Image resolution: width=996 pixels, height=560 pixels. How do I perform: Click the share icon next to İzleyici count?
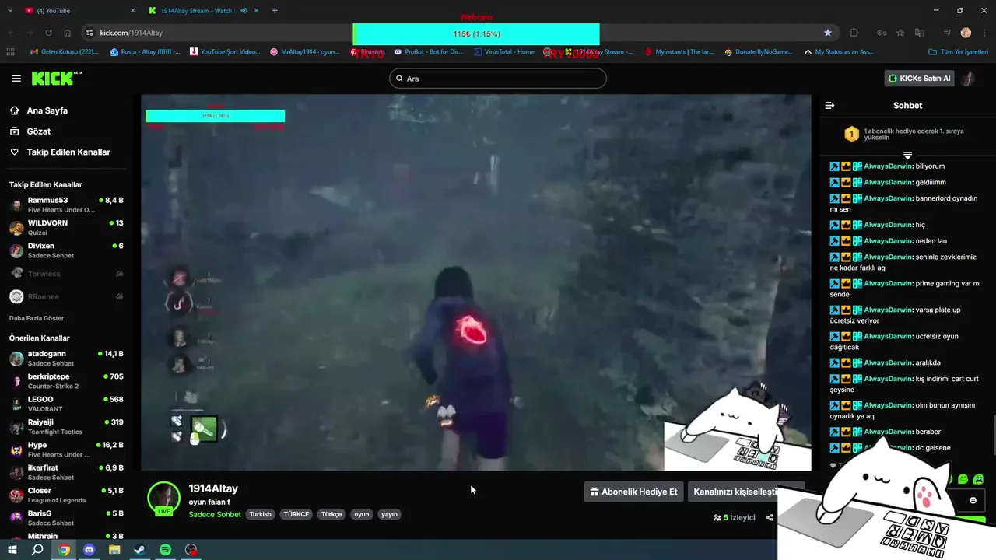tap(770, 517)
